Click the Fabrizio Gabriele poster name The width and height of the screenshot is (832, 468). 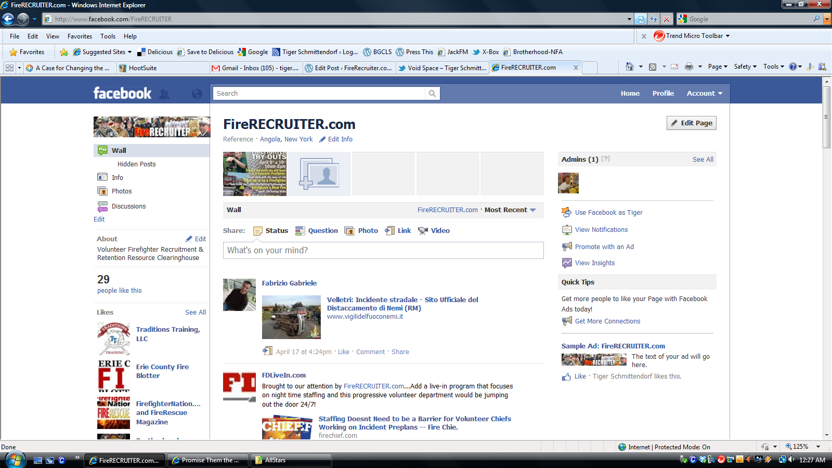289,283
